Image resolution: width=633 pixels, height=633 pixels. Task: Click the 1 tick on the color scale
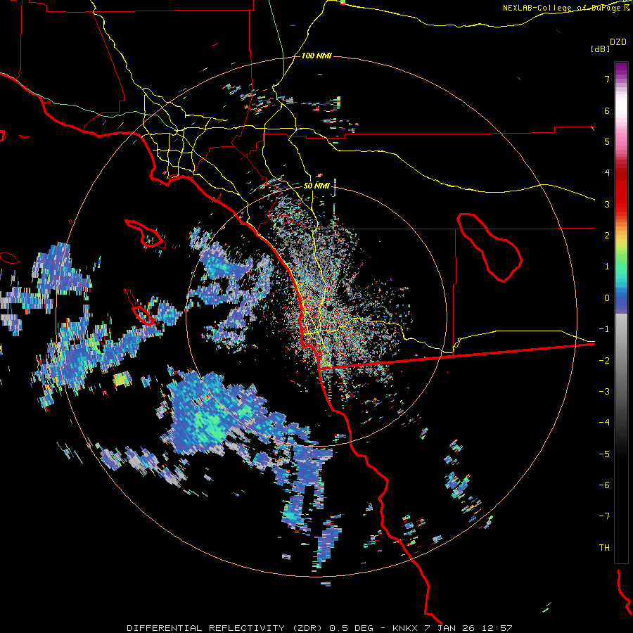(x=607, y=267)
